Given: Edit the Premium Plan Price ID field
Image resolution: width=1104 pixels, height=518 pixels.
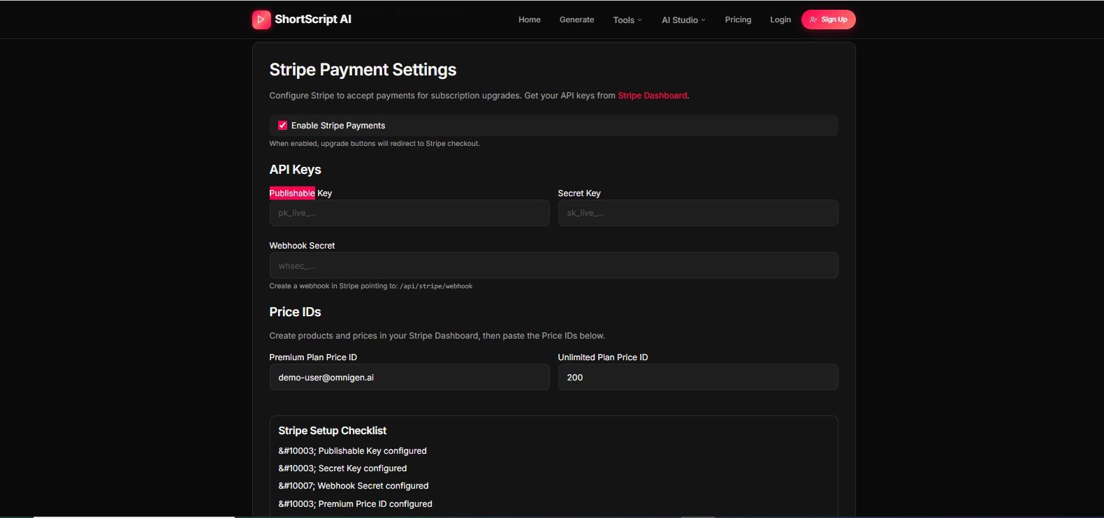Looking at the screenshot, I should 409,377.
